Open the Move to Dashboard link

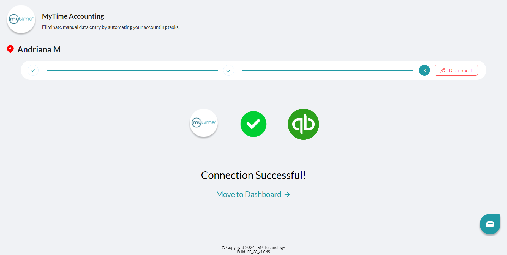(253, 194)
